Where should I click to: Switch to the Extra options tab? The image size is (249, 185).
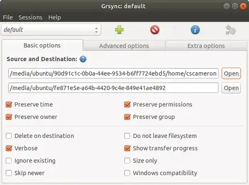206,46
